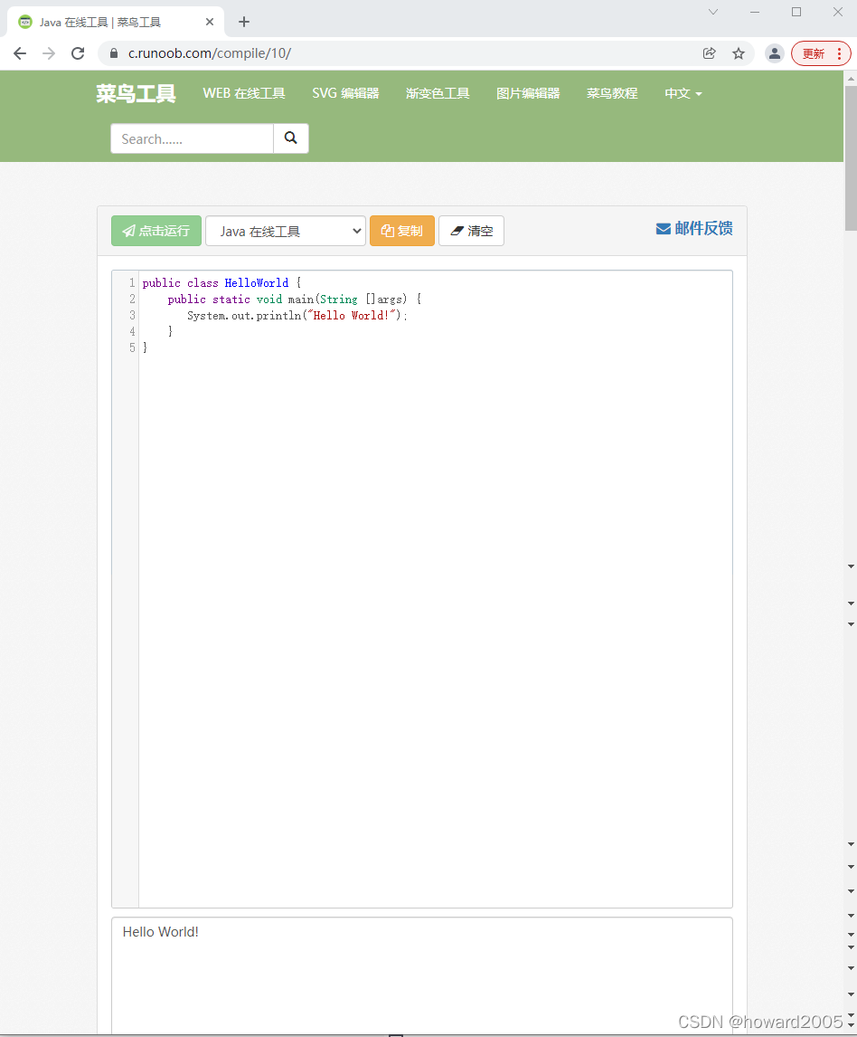Image resolution: width=857 pixels, height=1037 pixels.
Task: Open 菜鸟教程 menu item
Action: click(x=612, y=93)
